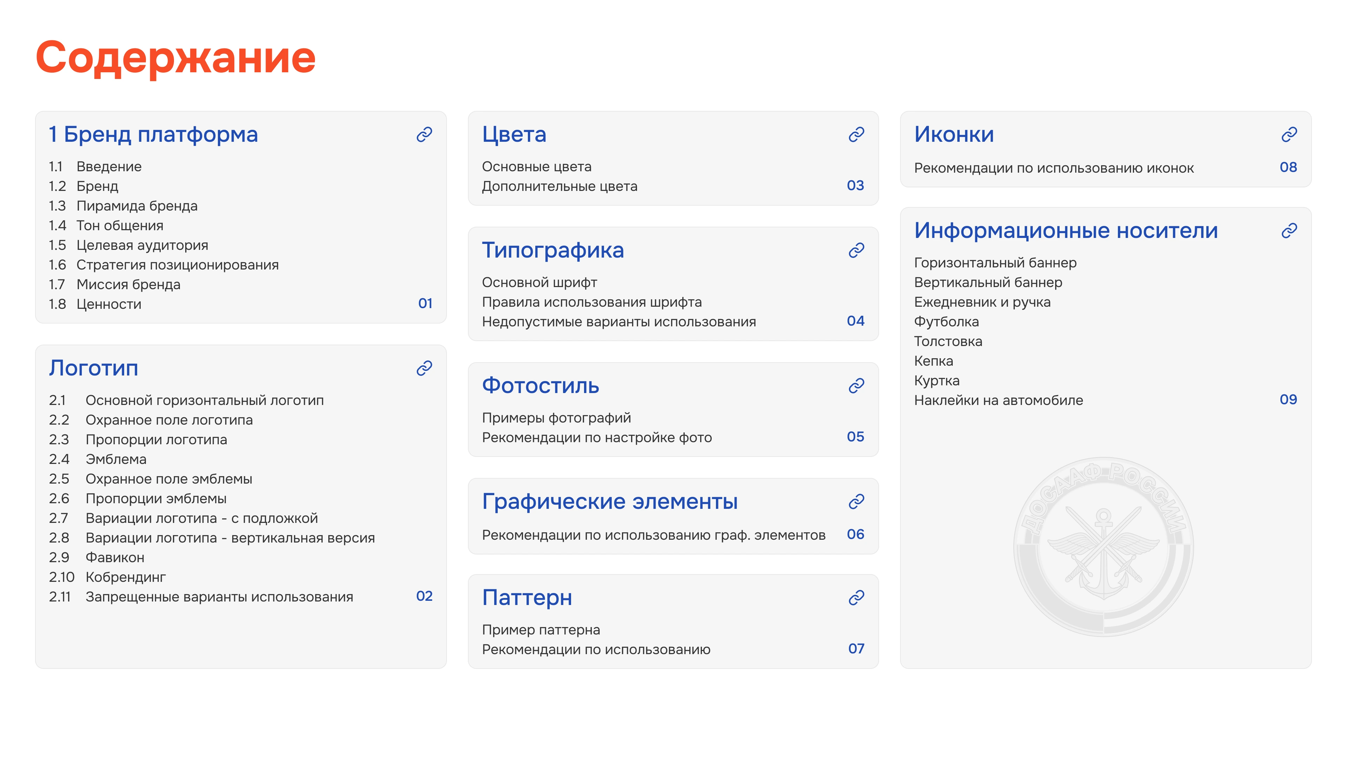This screenshot has height=758, width=1347.
Task: Open the 'Типографика' section heading
Action: click(553, 251)
